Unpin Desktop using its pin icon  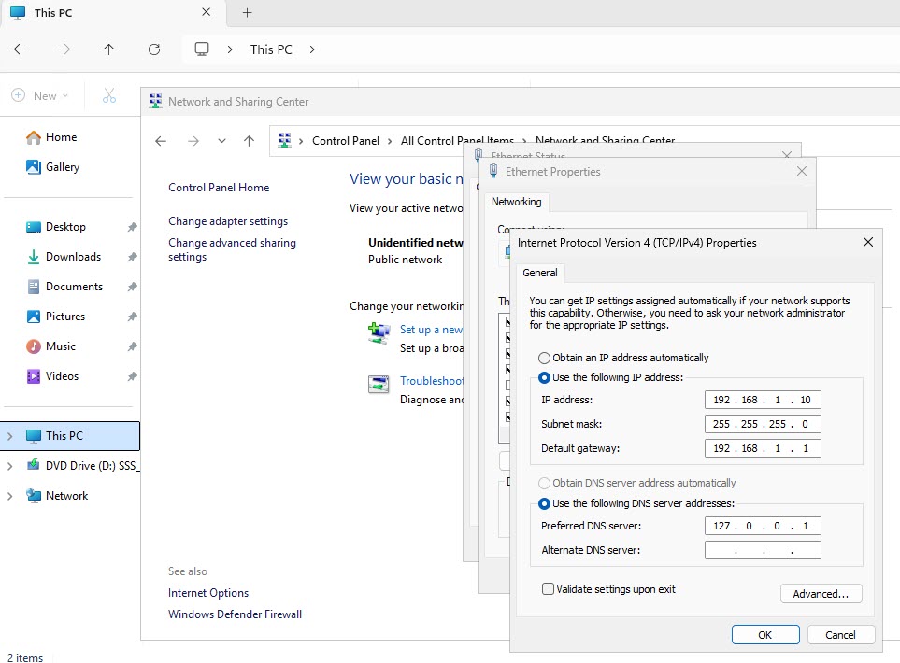(x=132, y=227)
